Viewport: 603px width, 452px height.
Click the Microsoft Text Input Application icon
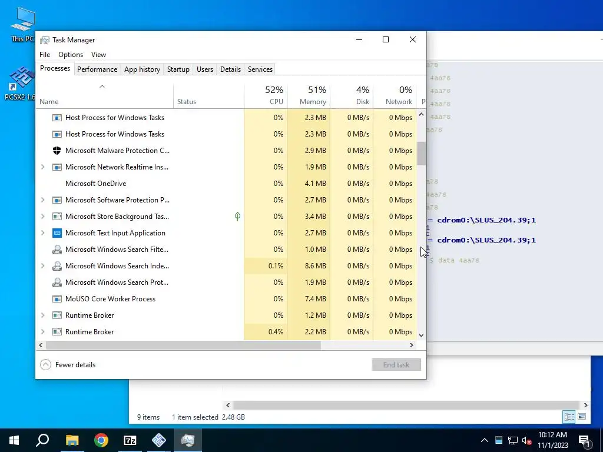coord(57,233)
